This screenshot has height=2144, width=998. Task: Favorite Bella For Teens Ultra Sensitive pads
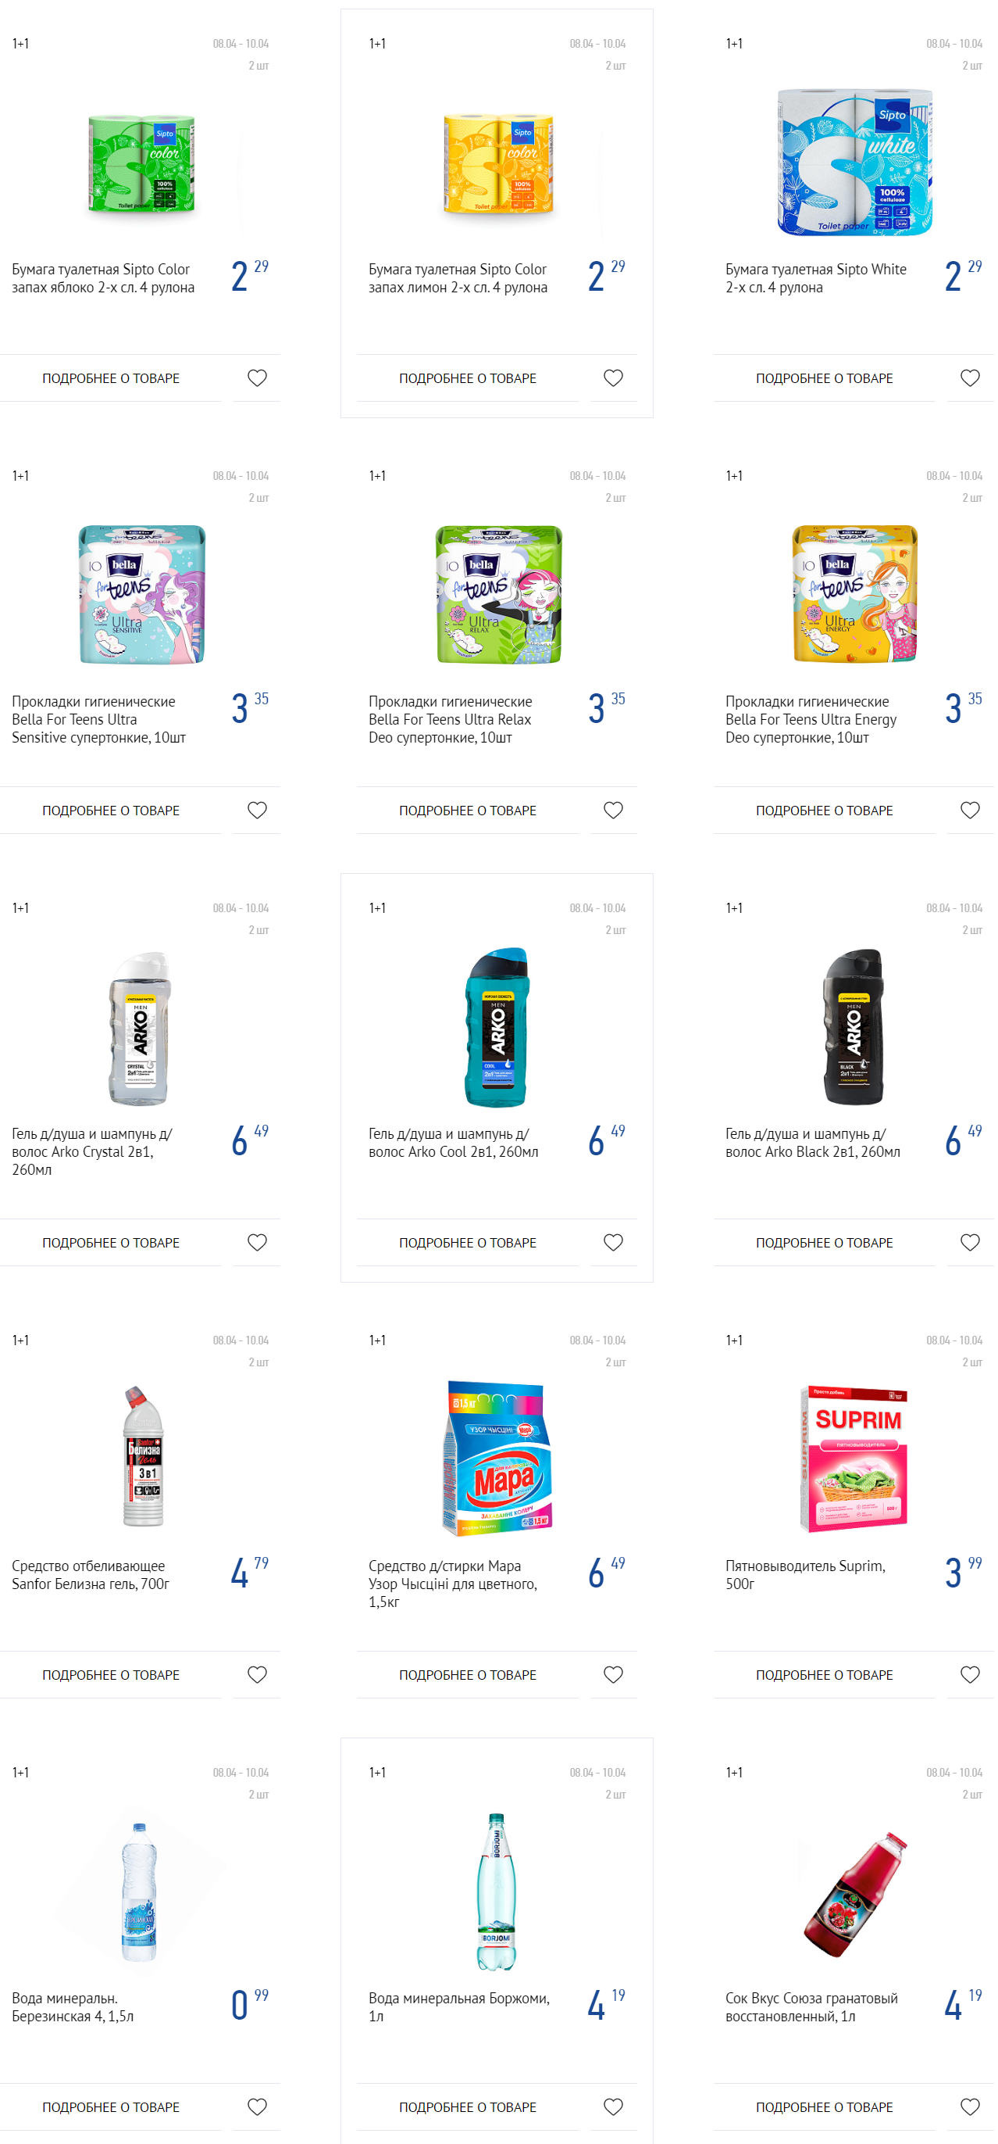pyautogui.click(x=258, y=811)
